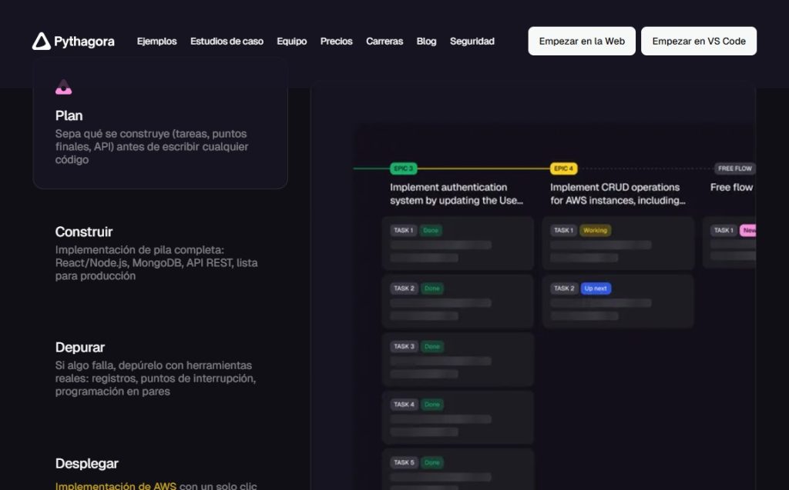Click the pink Plan section icon
This screenshot has height=490, width=789.
coord(63,88)
